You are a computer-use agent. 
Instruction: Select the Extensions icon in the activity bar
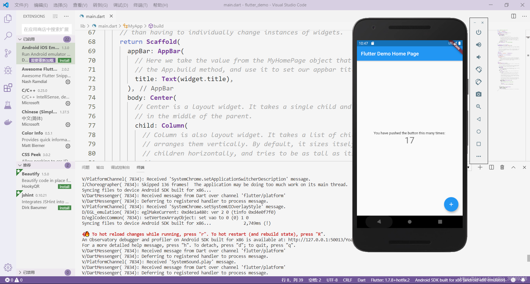click(x=8, y=88)
